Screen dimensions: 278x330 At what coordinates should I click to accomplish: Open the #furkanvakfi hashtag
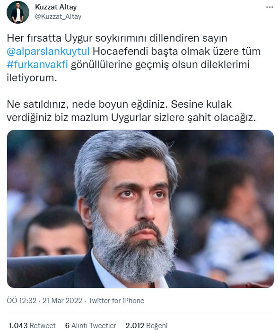click(x=37, y=65)
